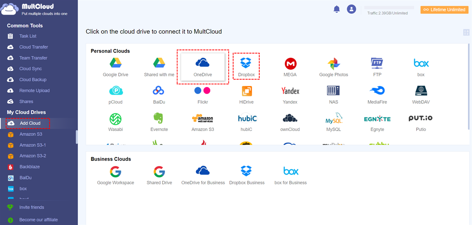Select the Putio cloud icon
Screen dimensions: 472x225
click(x=421, y=118)
